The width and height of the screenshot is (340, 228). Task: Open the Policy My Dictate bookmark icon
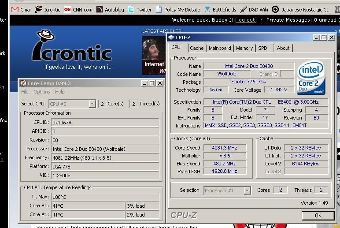tap(159, 10)
